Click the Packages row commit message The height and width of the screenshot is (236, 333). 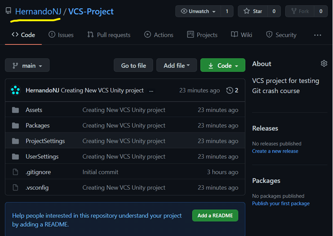(x=124, y=126)
